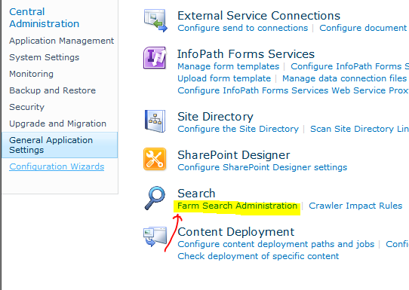This screenshot has width=409, height=290.
Task: Click the Content Deployment icon
Action: pos(155,237)
